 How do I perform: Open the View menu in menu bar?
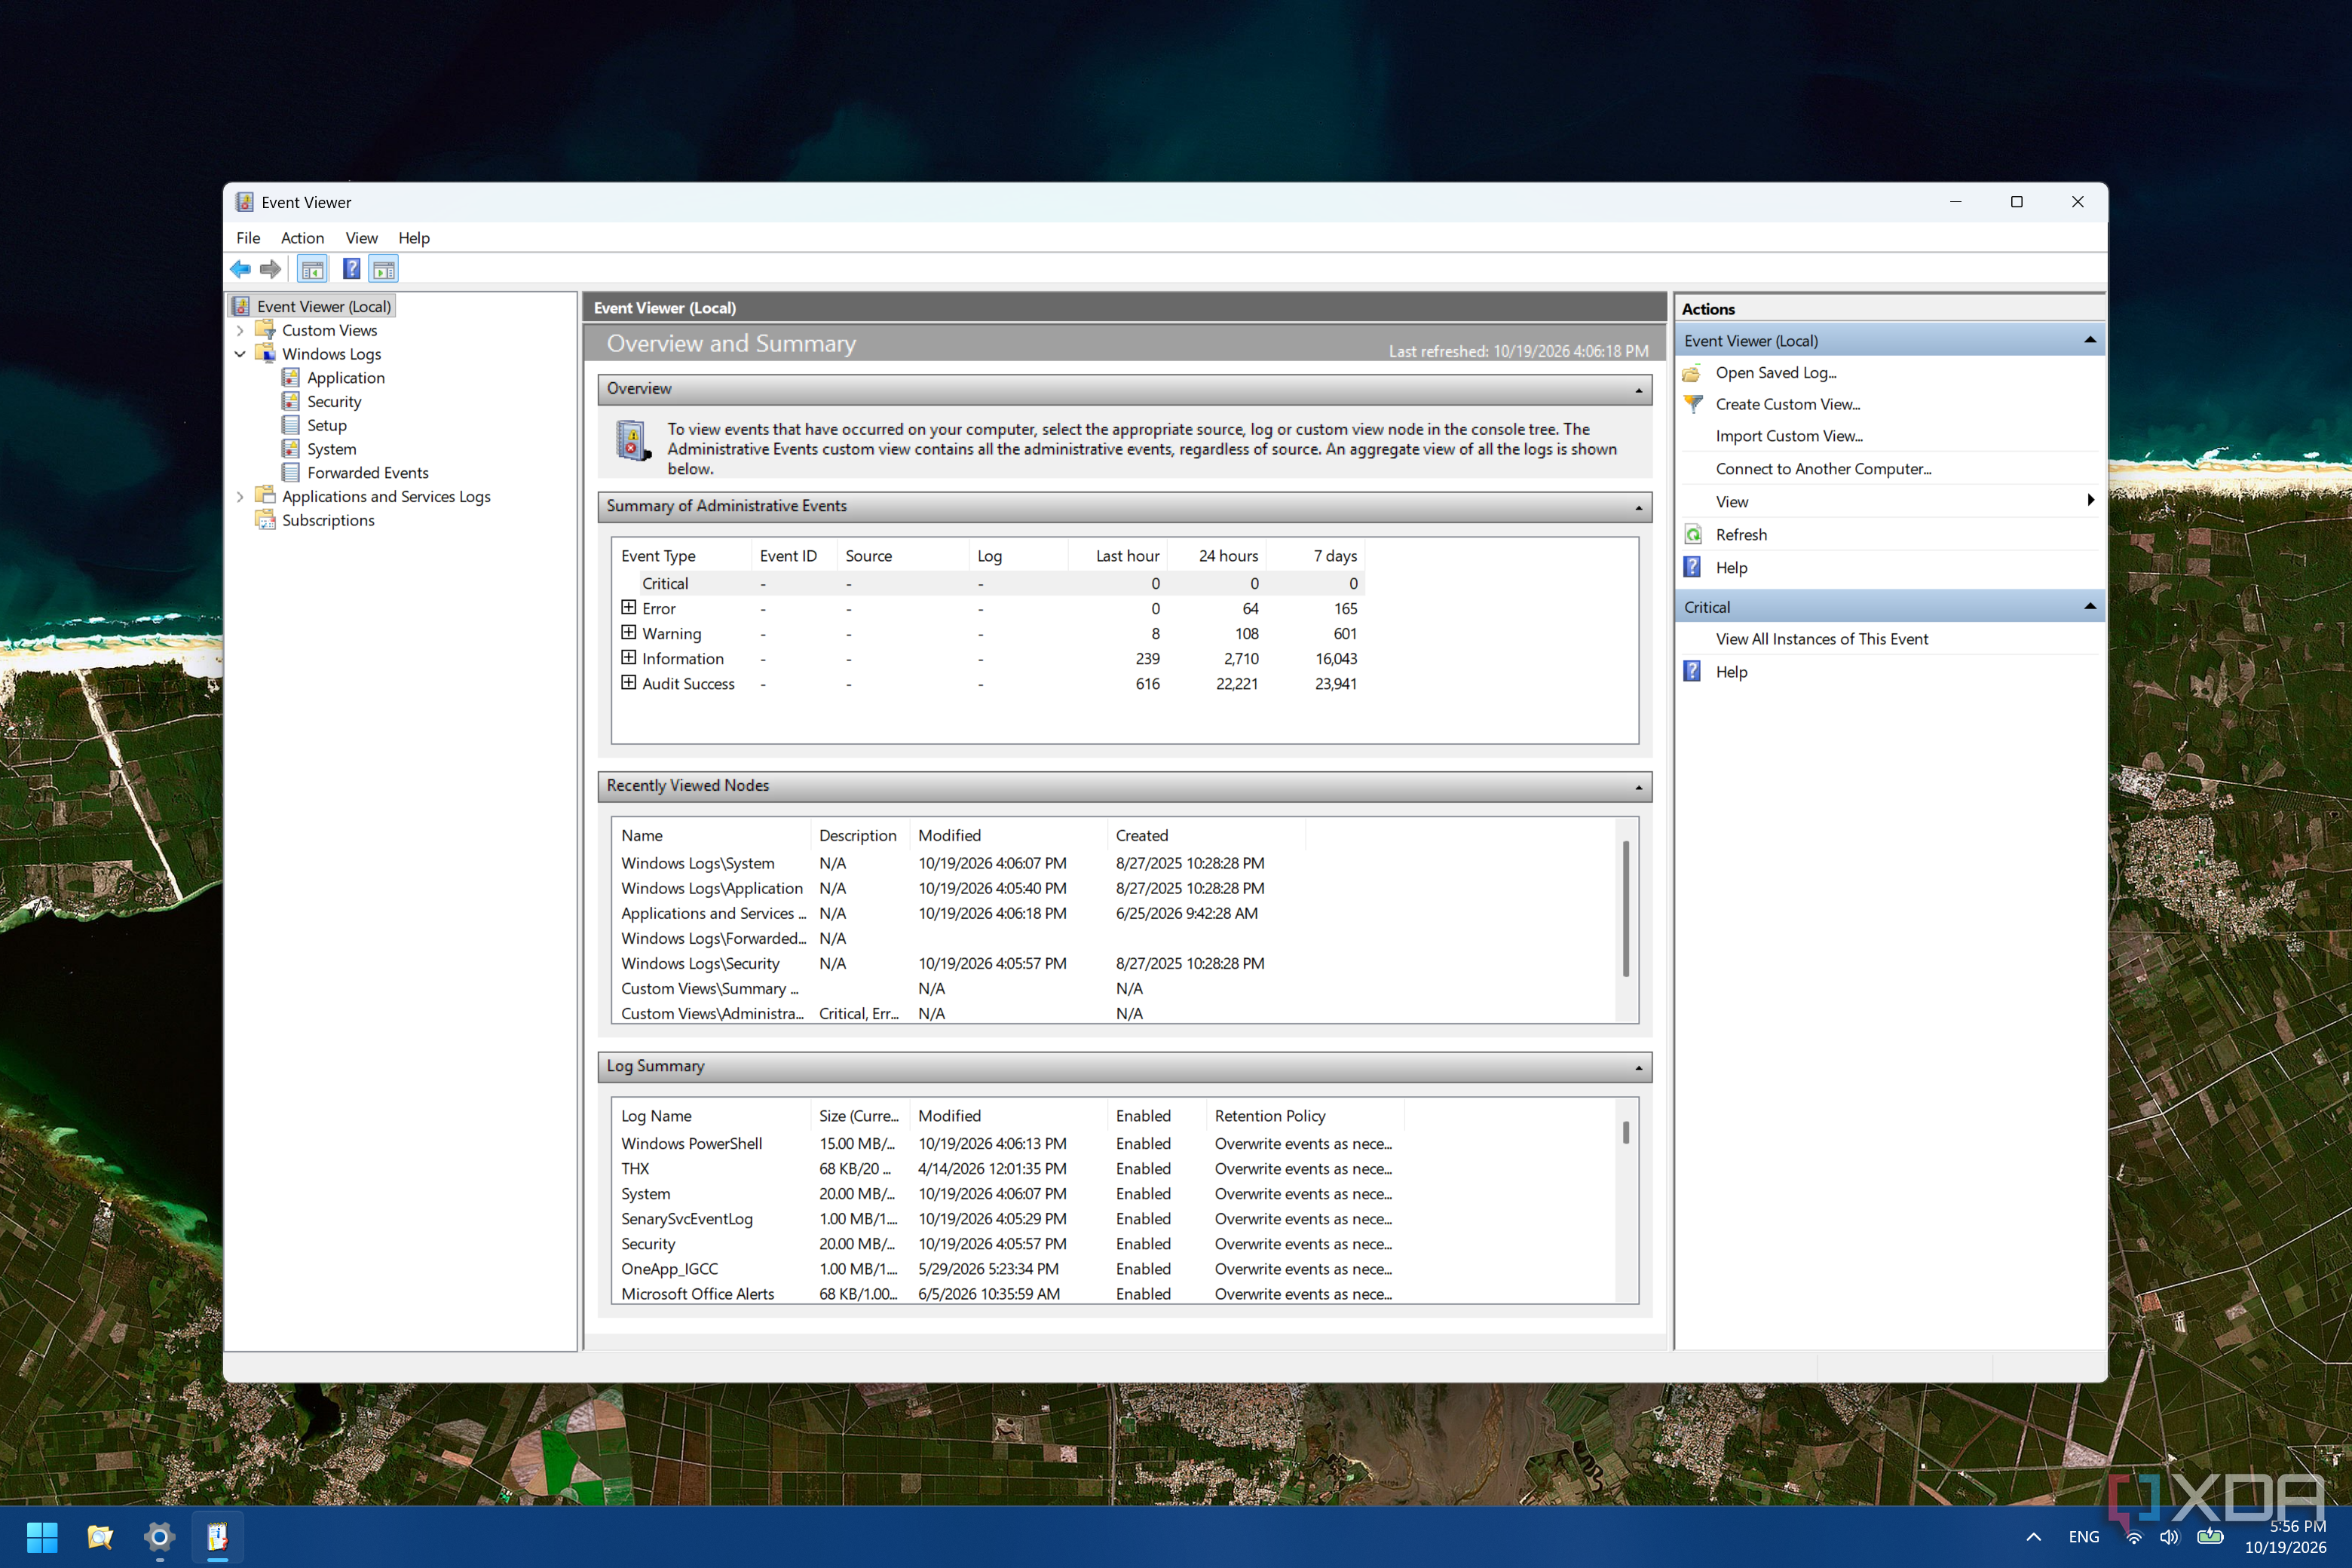(x=361, y=238)
